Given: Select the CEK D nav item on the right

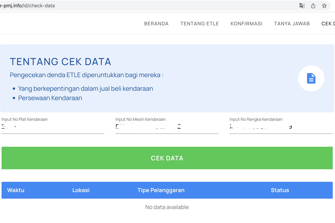Looking at the screenshot, I should pyautogui.click(x=329, y=24).
